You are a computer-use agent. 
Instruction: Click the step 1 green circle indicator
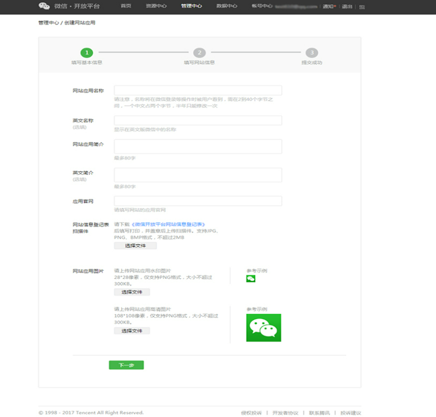(x=87, y=52)
